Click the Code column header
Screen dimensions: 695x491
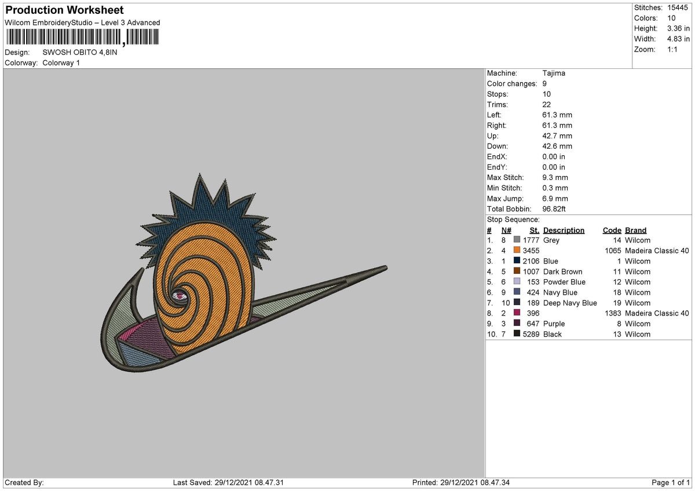point(612,230)
